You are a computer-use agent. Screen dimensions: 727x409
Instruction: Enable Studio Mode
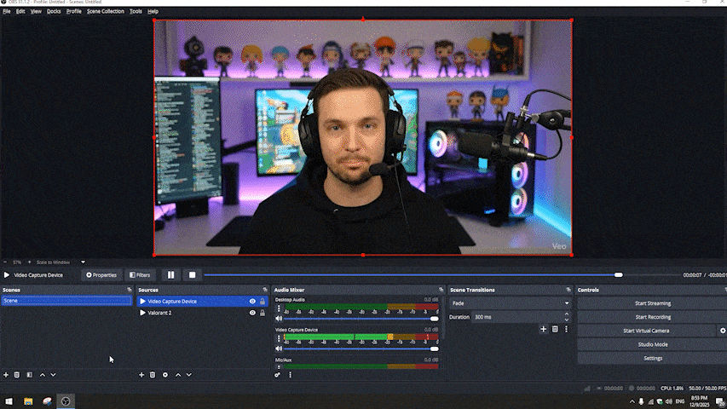click(x=652, y=344)
